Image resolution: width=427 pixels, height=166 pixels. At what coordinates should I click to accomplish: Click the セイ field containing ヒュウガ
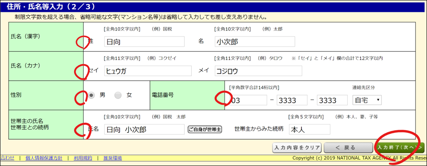[x=148, y=71]
